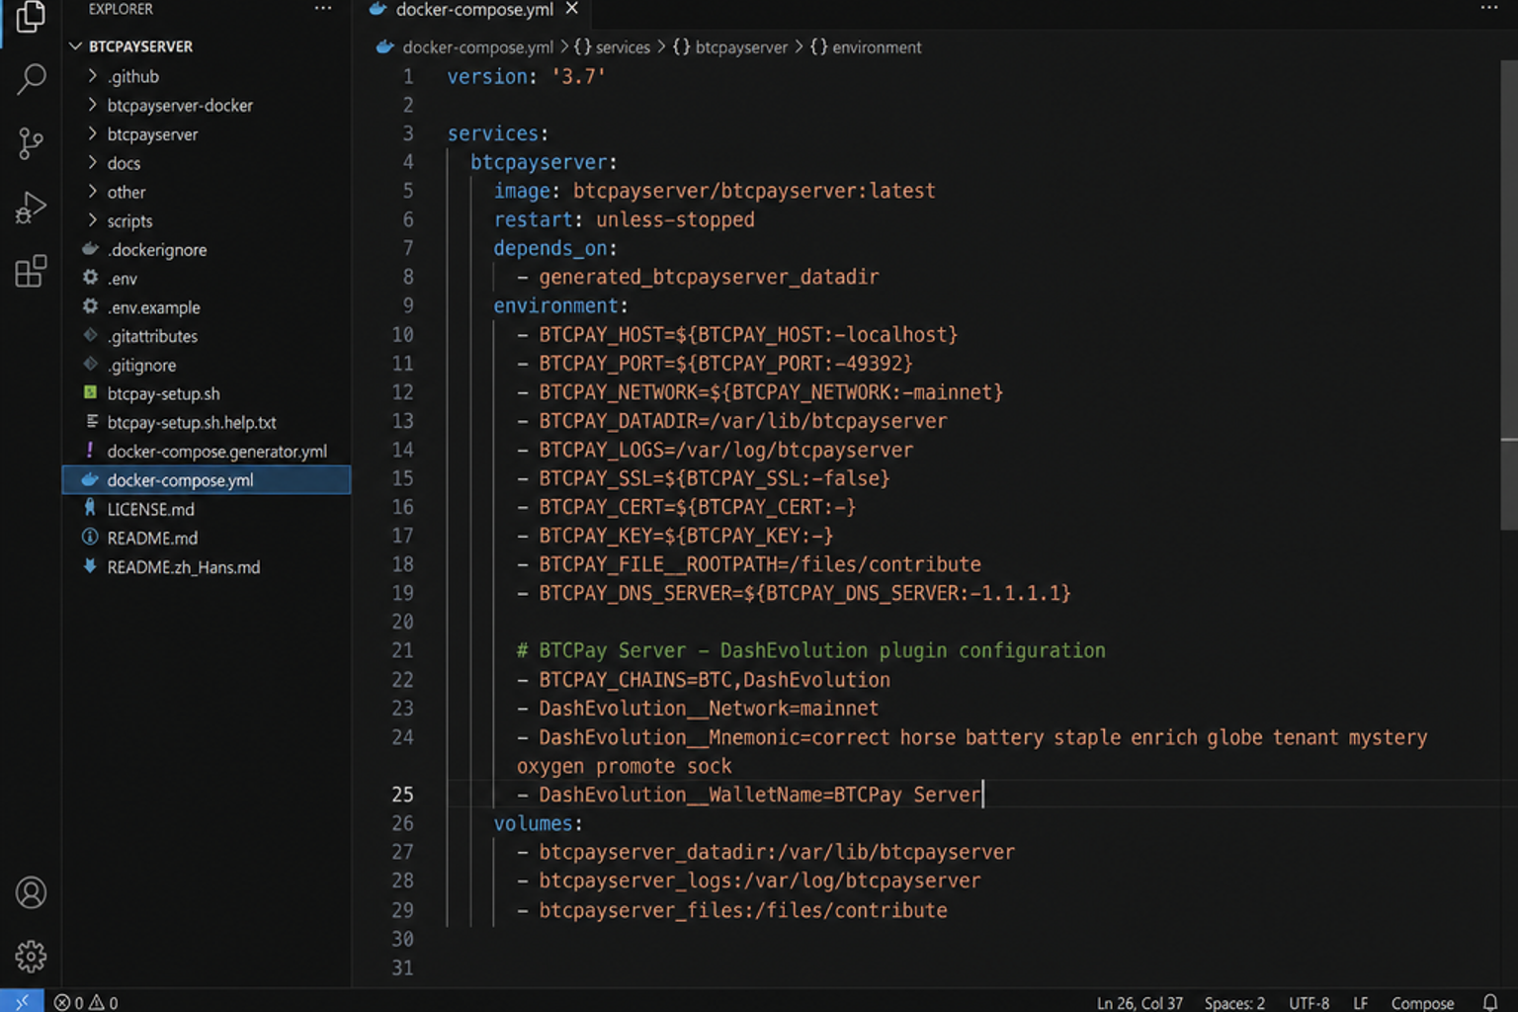Click the DashEvolution__Network=mainnet line

(698, 709)
